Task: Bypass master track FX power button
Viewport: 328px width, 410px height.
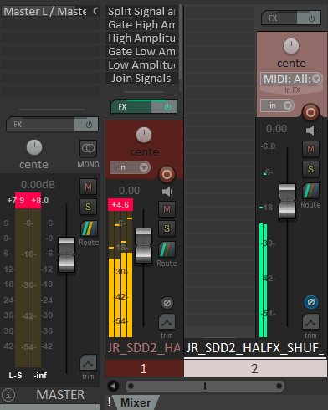Action: 86,124
